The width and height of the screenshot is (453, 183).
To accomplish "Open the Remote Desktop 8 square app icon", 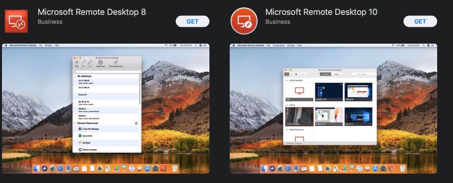I will 16,21.
